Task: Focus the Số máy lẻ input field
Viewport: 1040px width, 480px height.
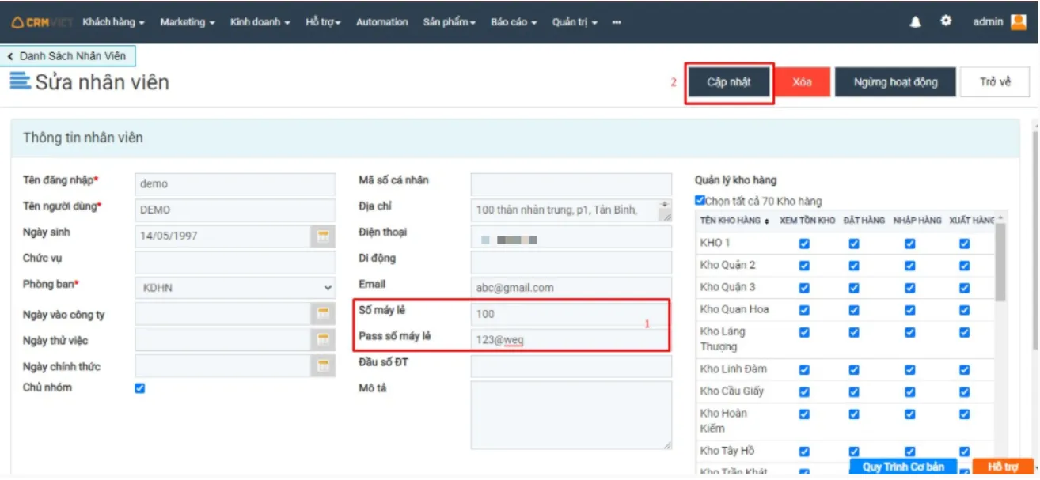Action: 571,314
